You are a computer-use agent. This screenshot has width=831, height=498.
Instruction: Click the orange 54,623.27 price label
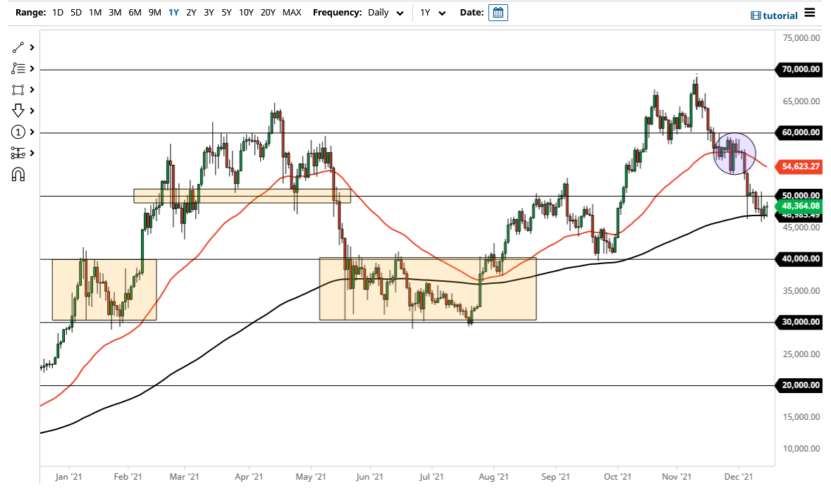[799, 168]
